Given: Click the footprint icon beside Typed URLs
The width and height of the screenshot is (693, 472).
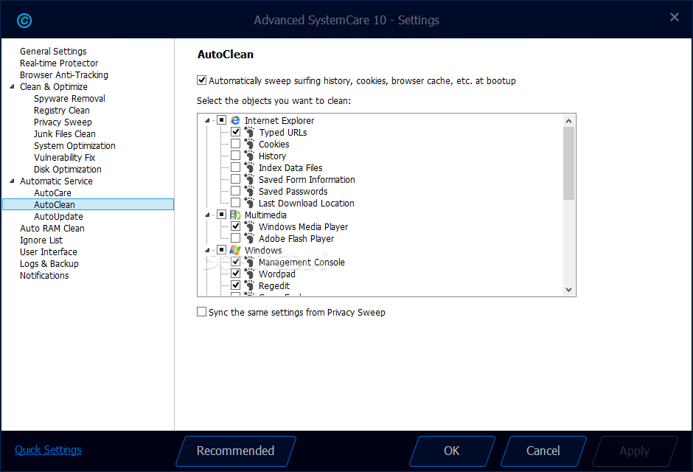Looking at the screenshot, I should coord(250,132).
